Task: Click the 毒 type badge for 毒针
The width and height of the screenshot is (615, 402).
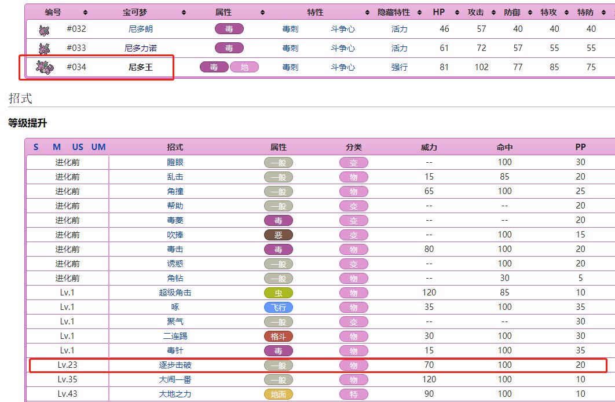Action: [279, 350]
